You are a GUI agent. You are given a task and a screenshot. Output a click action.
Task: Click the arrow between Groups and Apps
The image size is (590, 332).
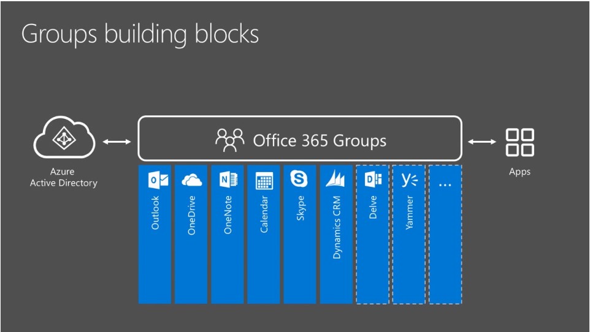482,141
